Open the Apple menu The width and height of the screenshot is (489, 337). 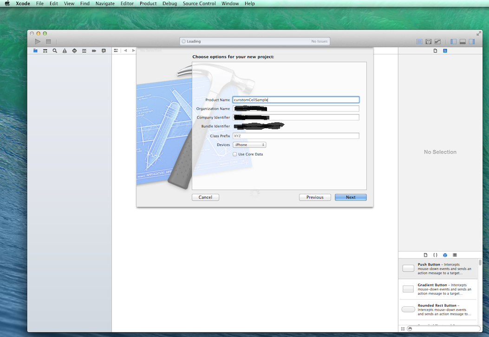(x=7, y=3)
